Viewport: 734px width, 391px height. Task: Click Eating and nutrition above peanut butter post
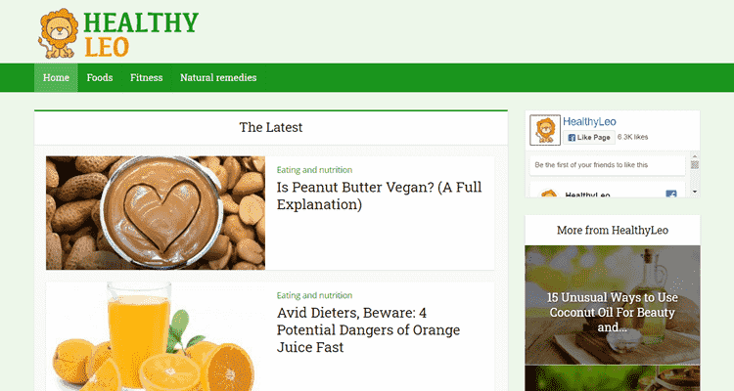(x=314, y=170)
